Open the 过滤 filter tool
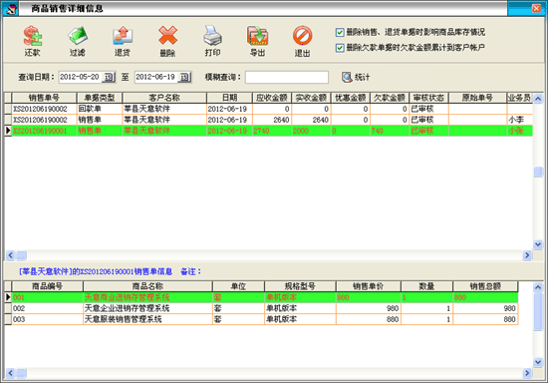This screenshot has width=548, height=383. pyautogui.click(x=78, y=35)
